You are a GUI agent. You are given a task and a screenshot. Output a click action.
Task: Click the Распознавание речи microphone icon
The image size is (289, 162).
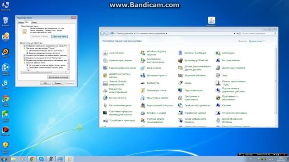[x=105, y=105]
